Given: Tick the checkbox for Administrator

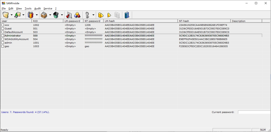Looking at the screenshot, I should [3, 36].
